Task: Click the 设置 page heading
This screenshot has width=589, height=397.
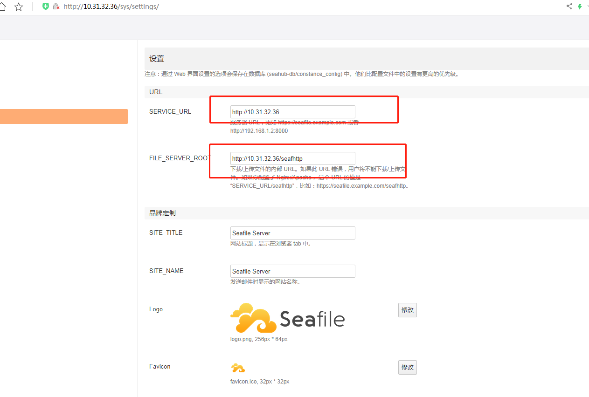Action: (x=157, y=59)
